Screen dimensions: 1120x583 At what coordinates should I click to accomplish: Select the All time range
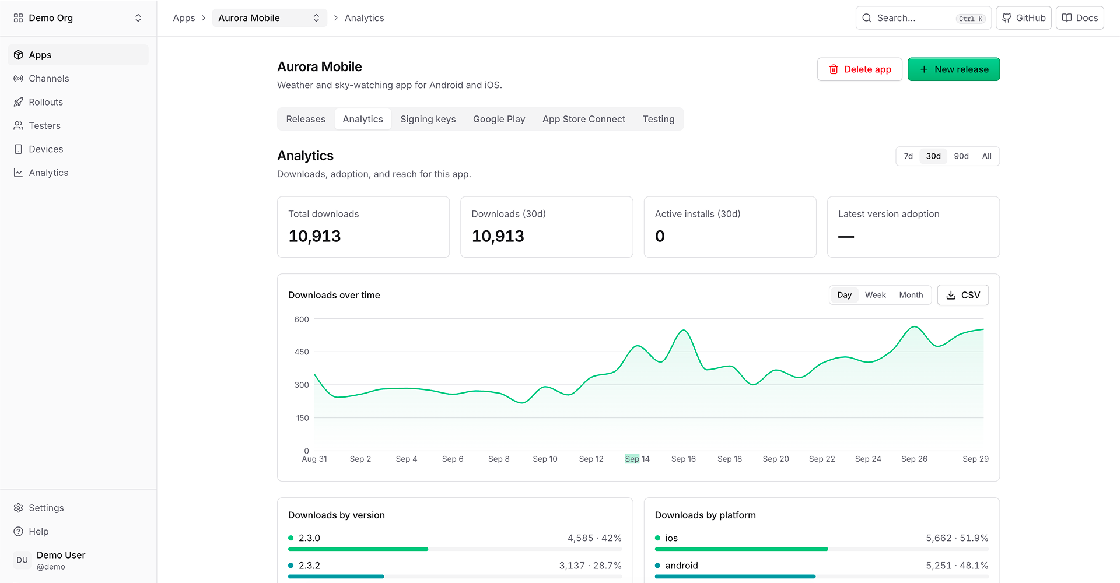986,156
